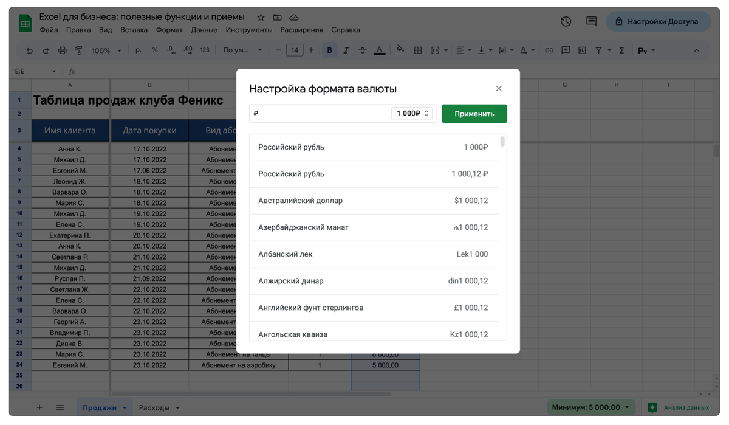The width and height of the screenshot is (729, 425).
Task: Open the comments speech bubble icon
Action: pyautogui.click(x=591, y=21)
